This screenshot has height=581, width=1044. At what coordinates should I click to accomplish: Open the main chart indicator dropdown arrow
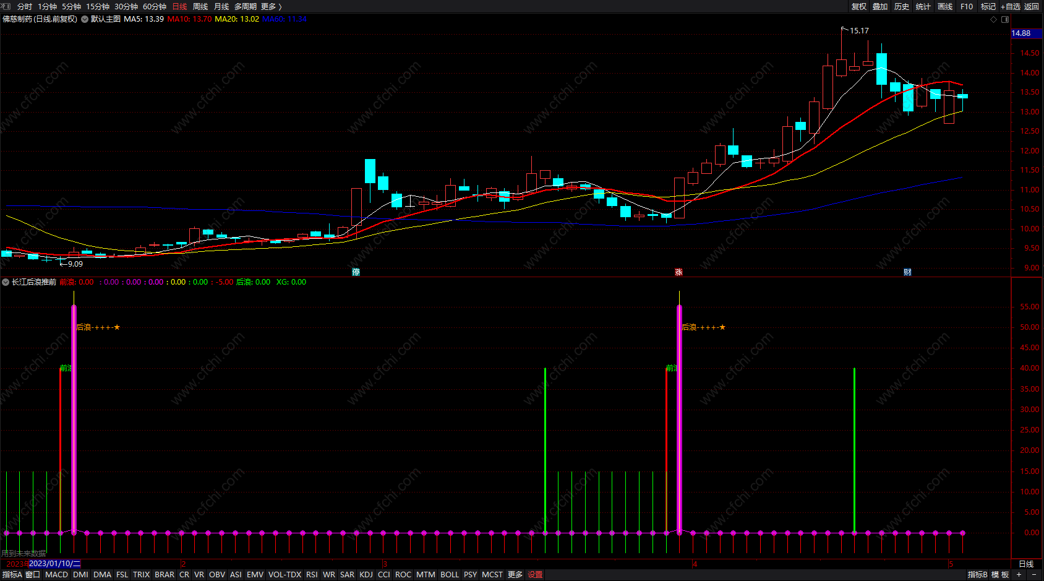click(85, 19)
